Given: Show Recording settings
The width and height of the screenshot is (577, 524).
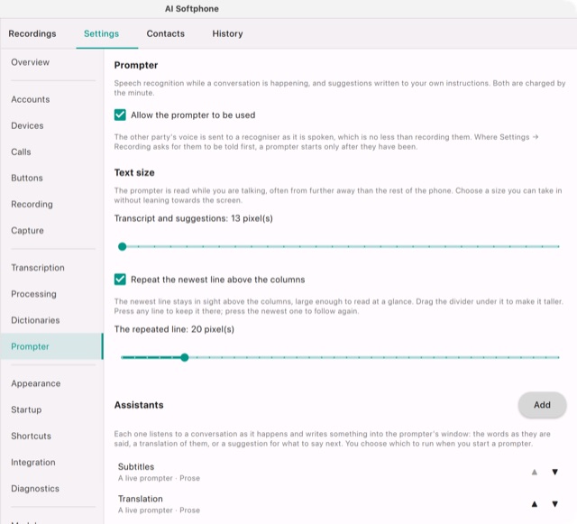Looking at the screenshot, I should (x=51, y=205).
